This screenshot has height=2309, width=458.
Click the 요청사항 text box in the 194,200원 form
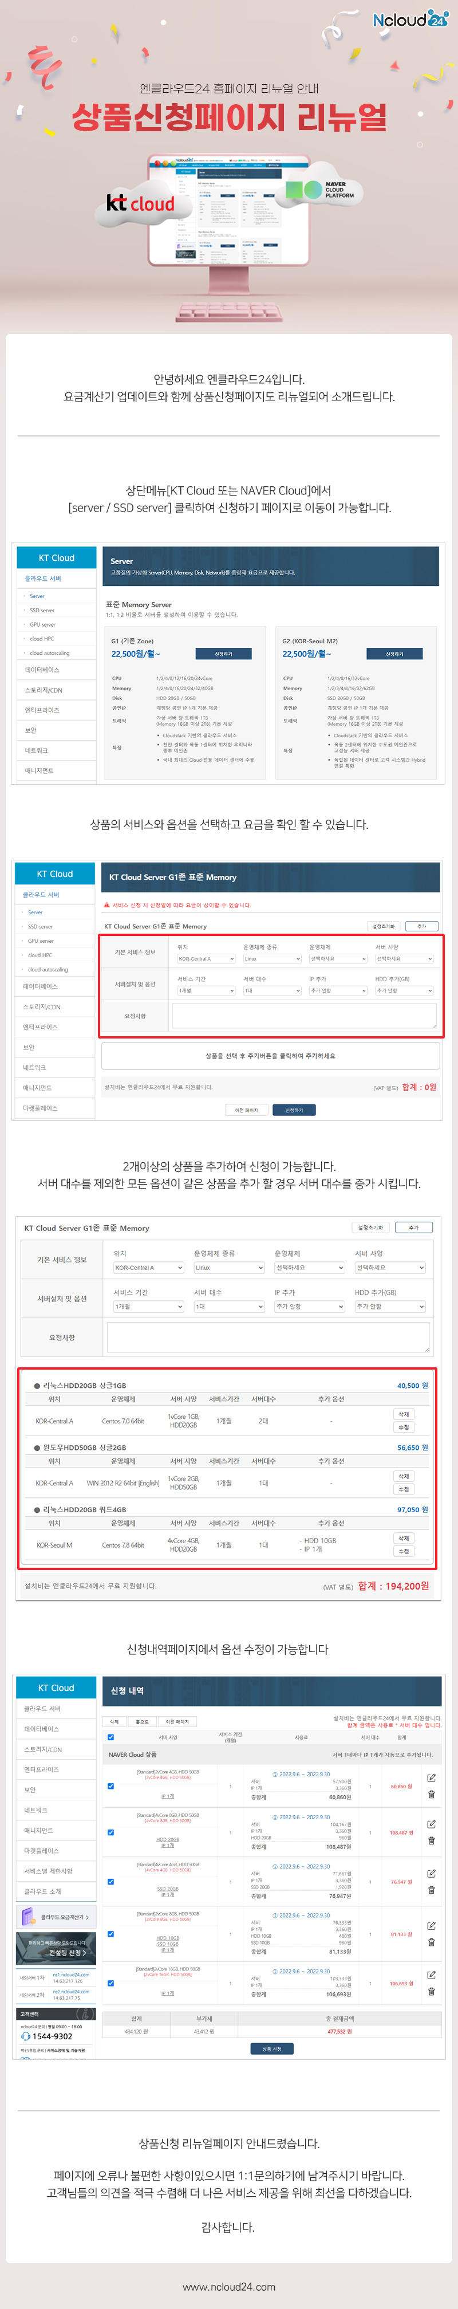[x=268, y=1338]
